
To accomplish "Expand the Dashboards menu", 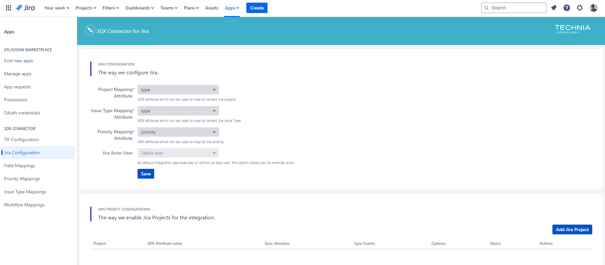I will tap(139, 8).
